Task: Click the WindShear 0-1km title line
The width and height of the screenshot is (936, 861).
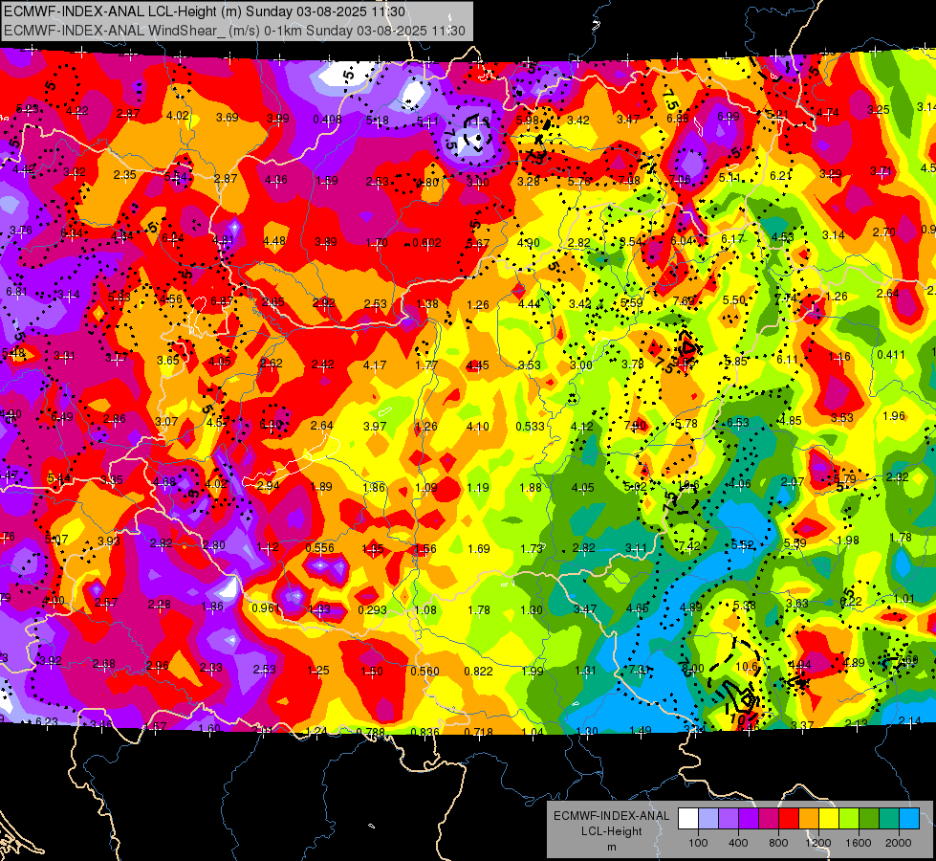Action: pos(234,31)
